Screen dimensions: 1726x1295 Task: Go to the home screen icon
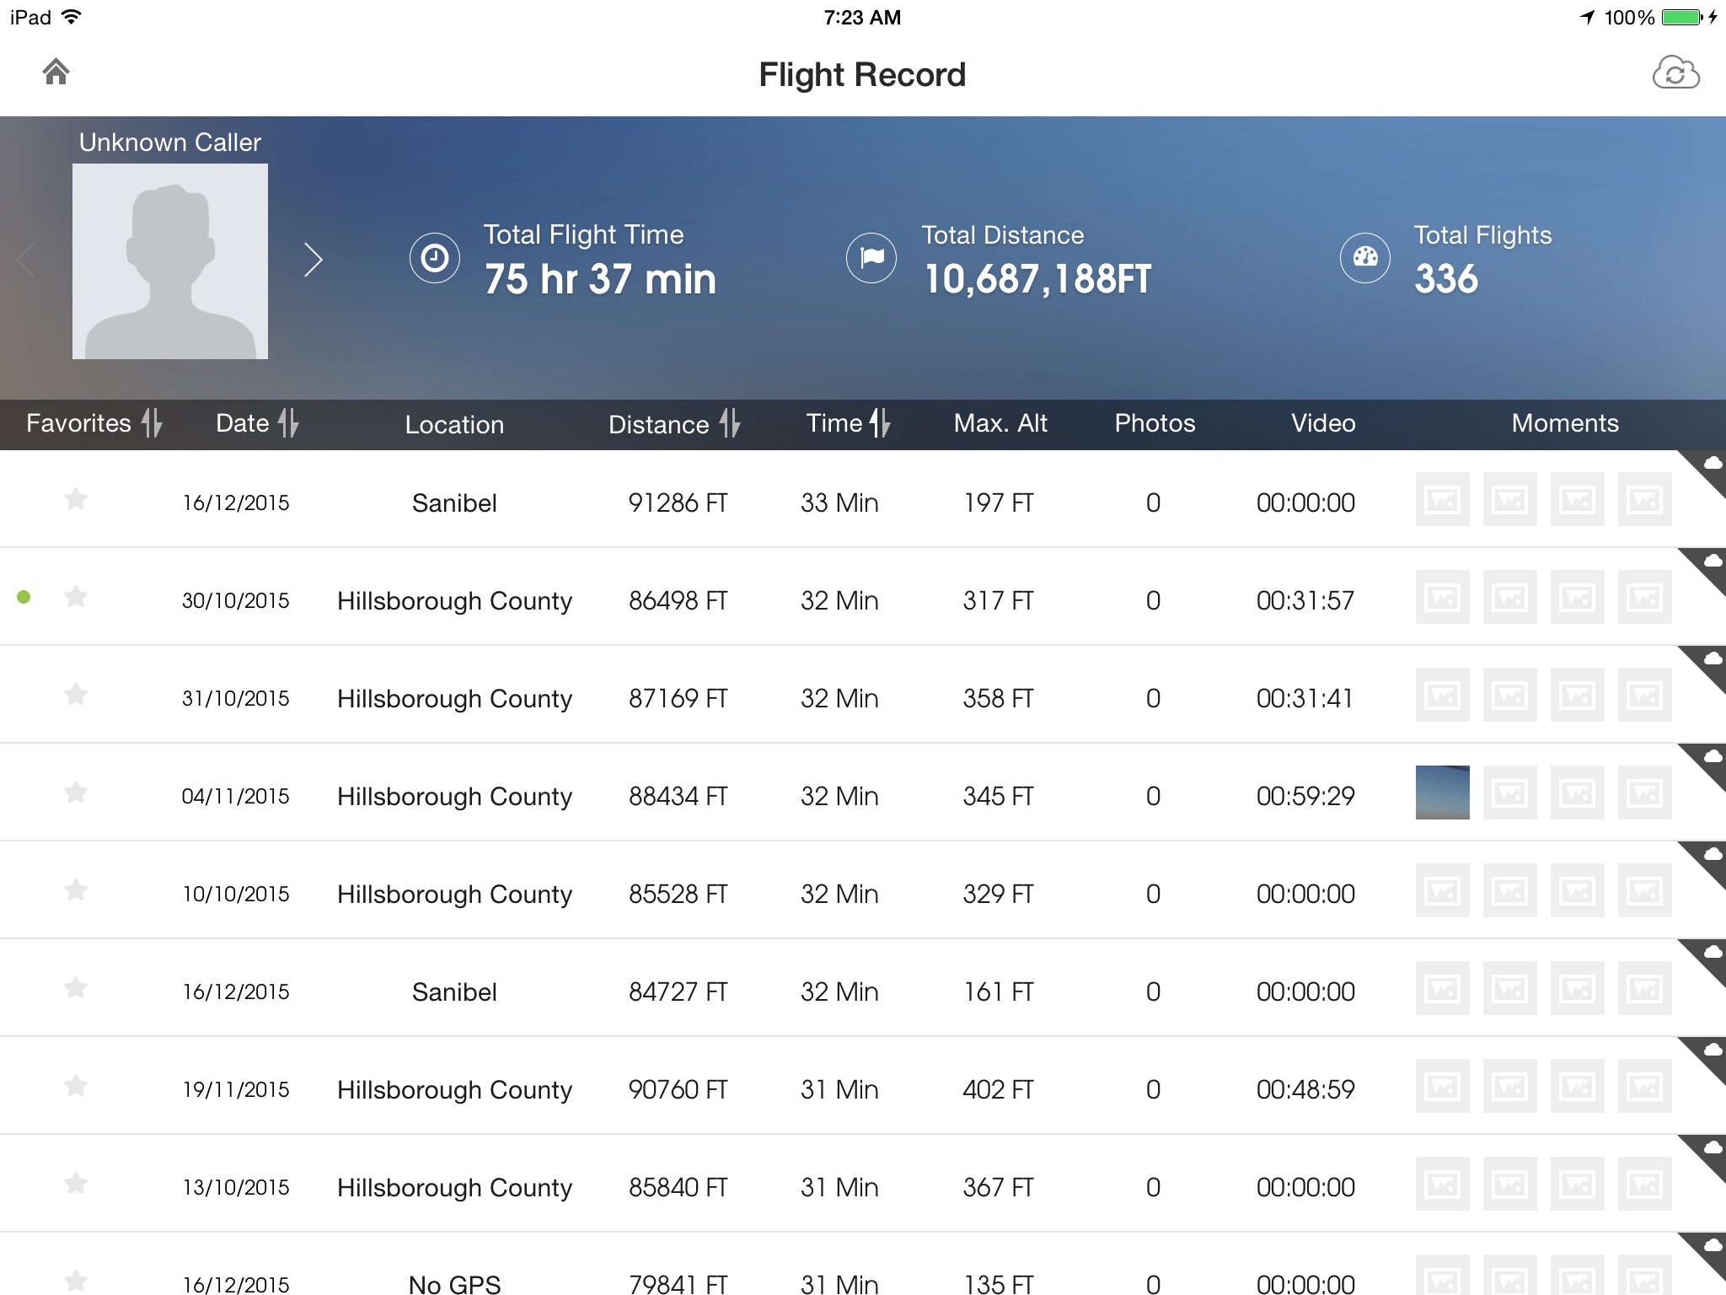(x=56, y=73)
